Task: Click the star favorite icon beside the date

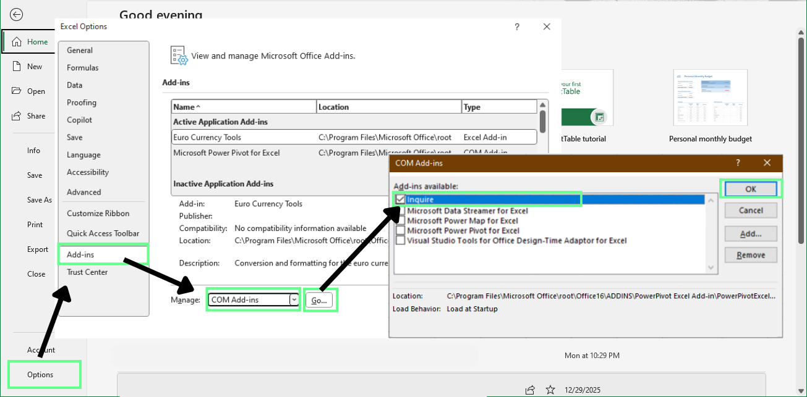Action: [x=550, y=390]
